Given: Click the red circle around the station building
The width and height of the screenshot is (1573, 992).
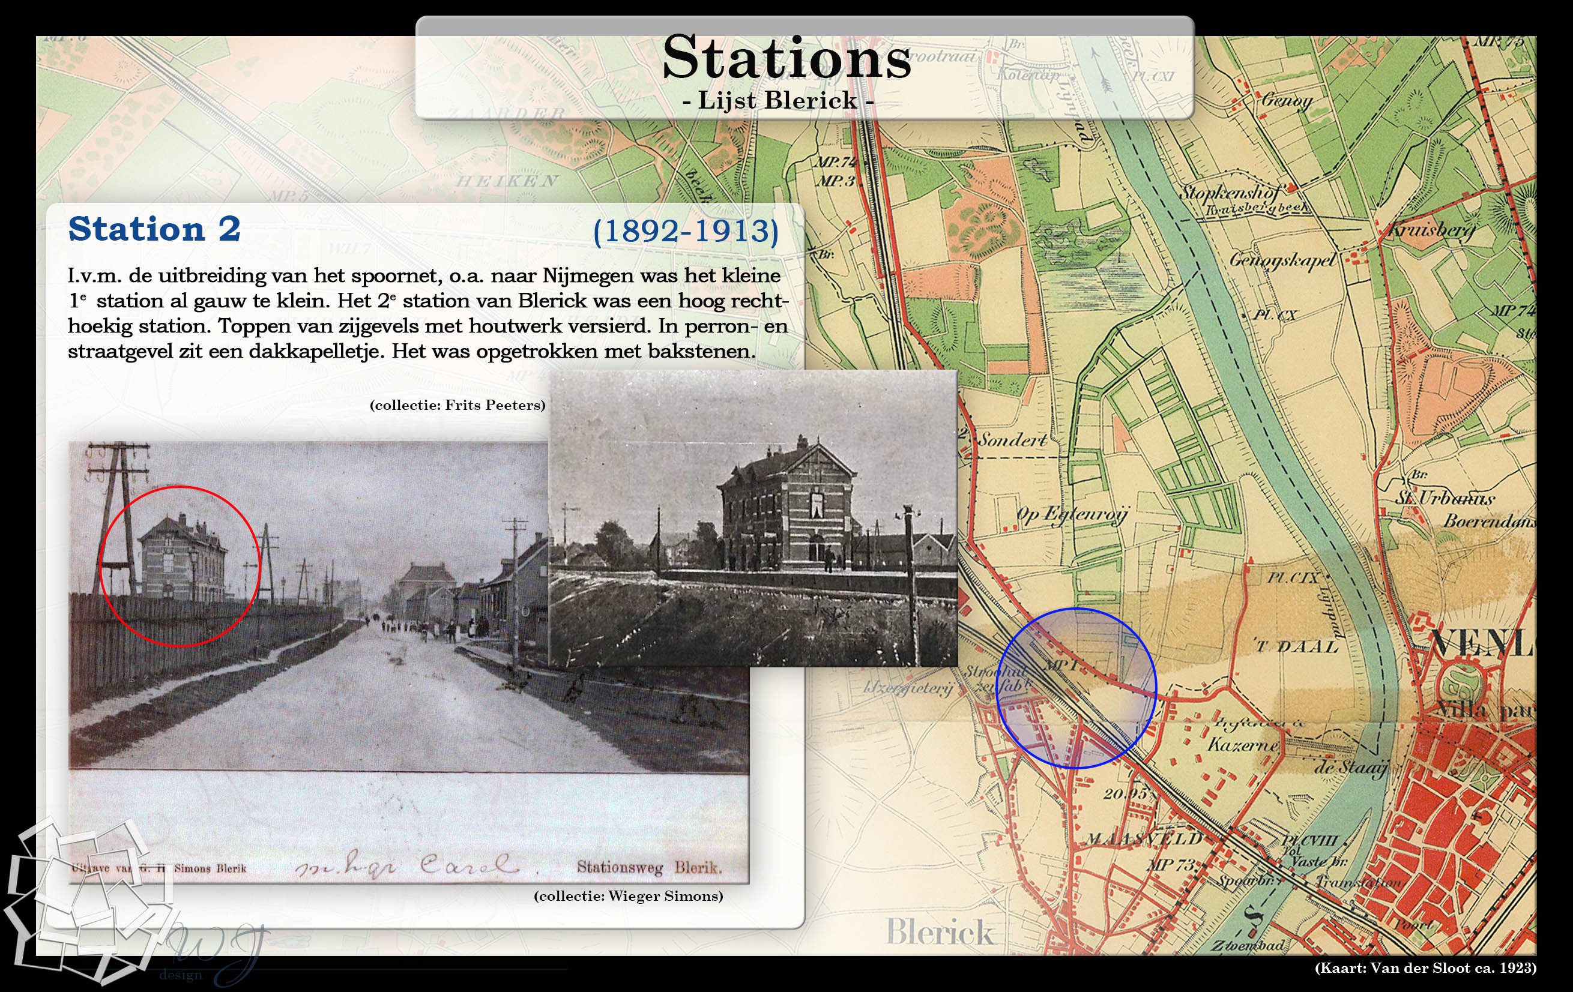Looking at the screenshot, I should click(180, 566).
